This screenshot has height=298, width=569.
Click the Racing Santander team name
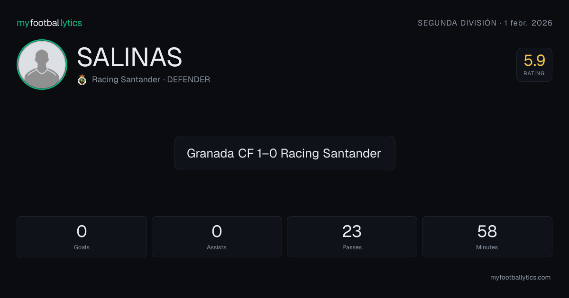click(x=126, y=79)
